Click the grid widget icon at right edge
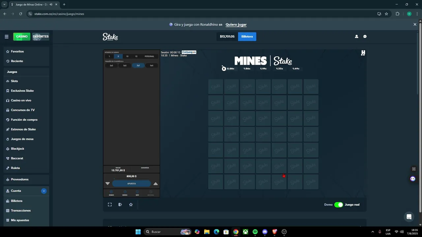 [x=414, y=169]
